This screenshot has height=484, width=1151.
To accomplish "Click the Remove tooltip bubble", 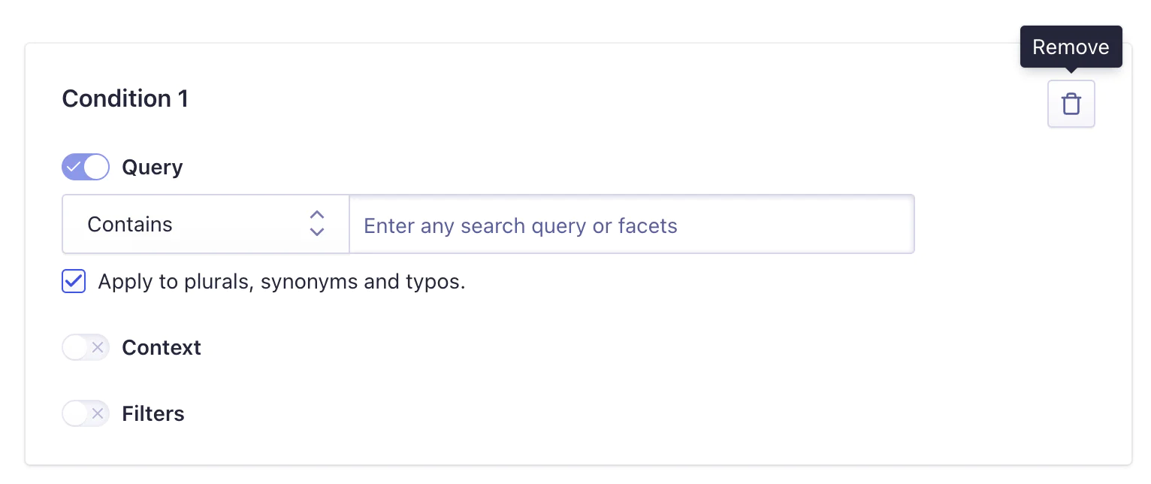I will [x=1071, y=47].
